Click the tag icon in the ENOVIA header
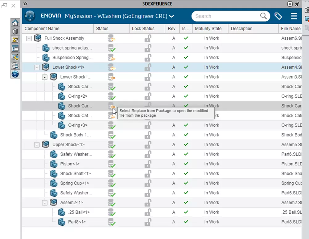Viewport: 309px width, 239px height. (x=278, y=16)
